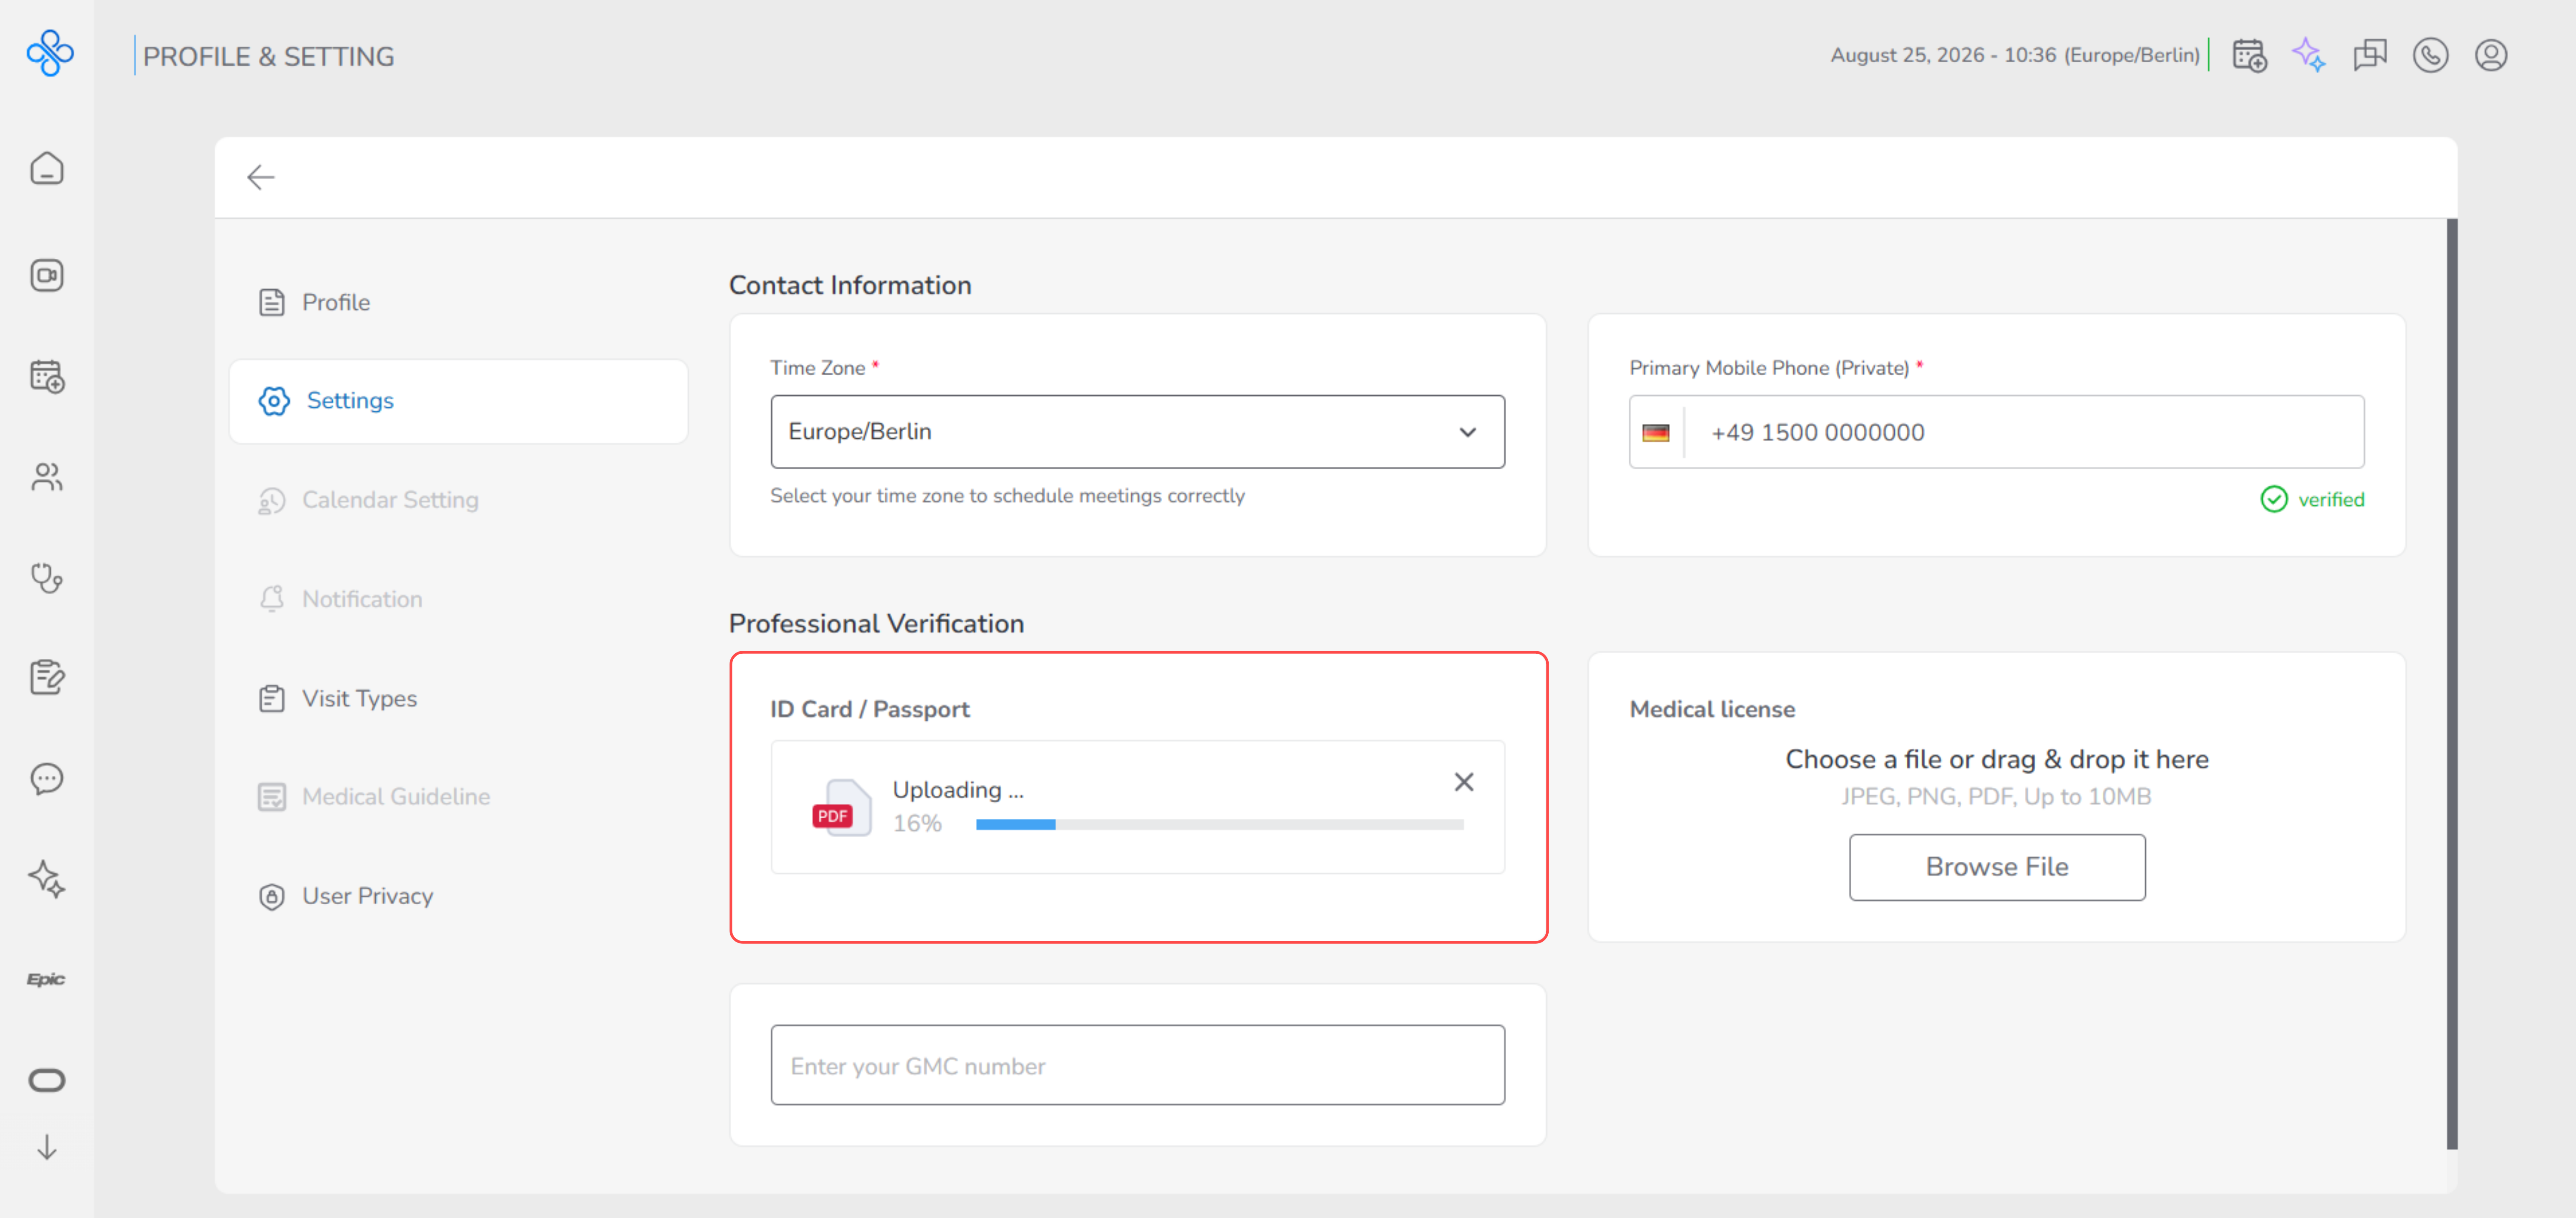Screen dimensions: 2576x1218
Task: Expand sidebar with the down arrow
Action: coord(46,1147)
